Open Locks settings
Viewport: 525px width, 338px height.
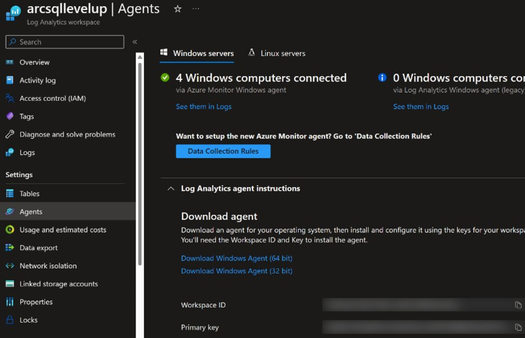tap(28, 320)
